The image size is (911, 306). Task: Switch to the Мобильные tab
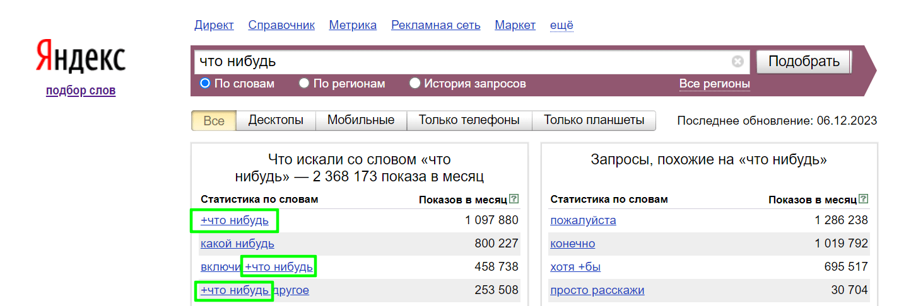click(x=361, y=120)
